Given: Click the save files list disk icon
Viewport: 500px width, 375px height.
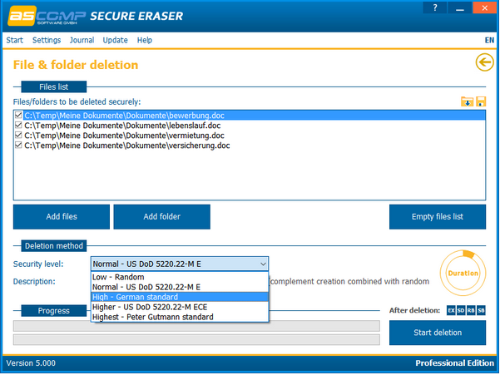Looking at the screenshot, I should [x=481, y=101].
